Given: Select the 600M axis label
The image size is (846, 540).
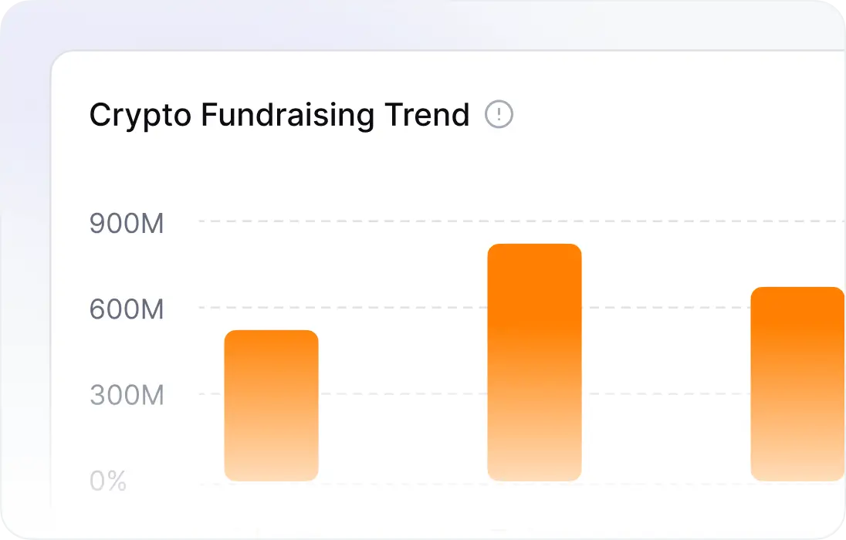Looking at the screenshot, I should pos(127,309).
